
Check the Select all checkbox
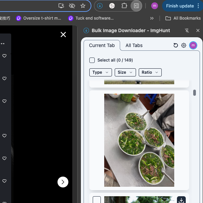point(92,60)
